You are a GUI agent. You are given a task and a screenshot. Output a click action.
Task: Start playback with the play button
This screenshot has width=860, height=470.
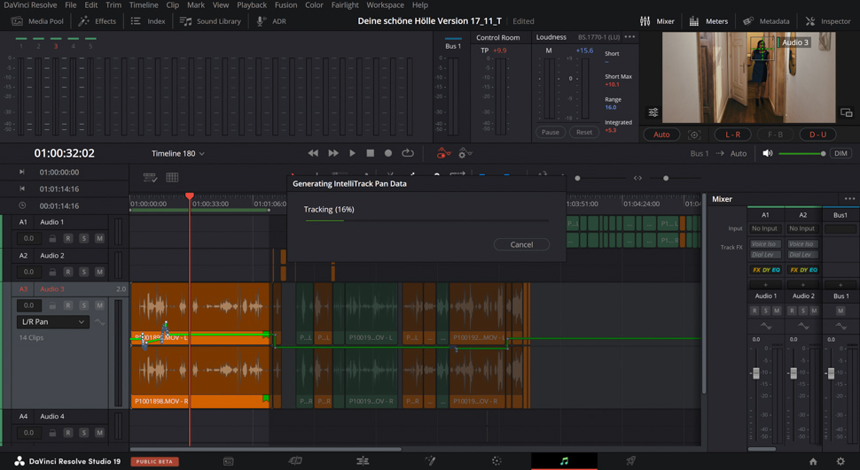pyautogui.click(x=352, y=153)
